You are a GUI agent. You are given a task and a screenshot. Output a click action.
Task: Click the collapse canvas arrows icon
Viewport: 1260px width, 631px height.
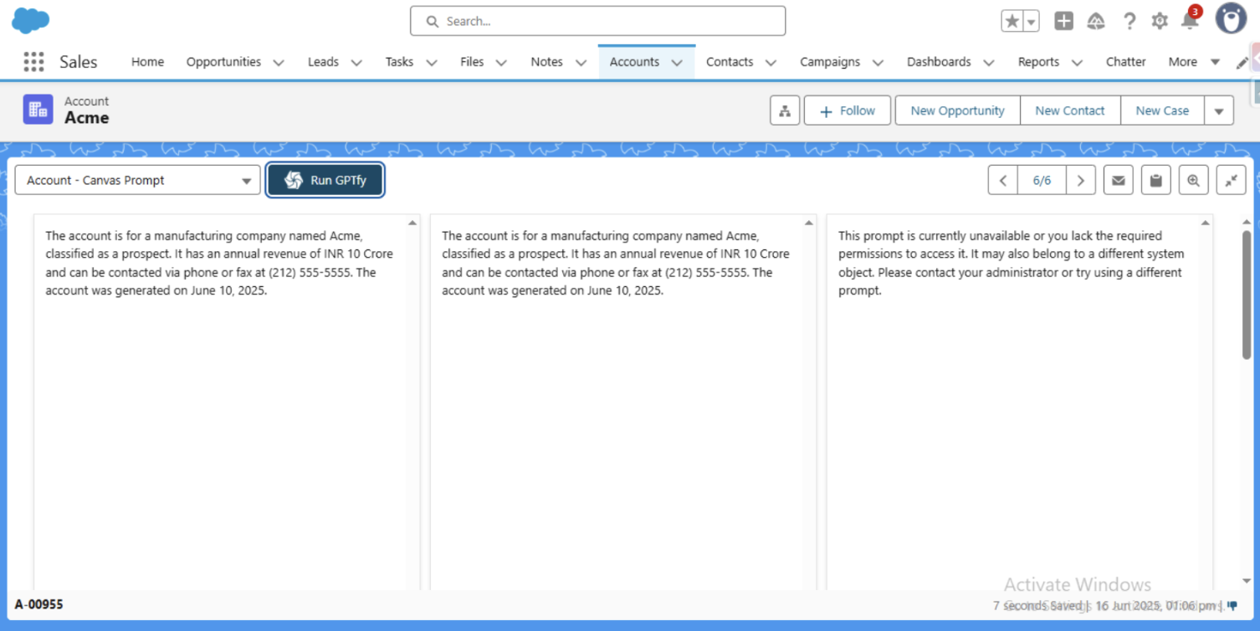pyautogui.click(x=1231, y=181)
